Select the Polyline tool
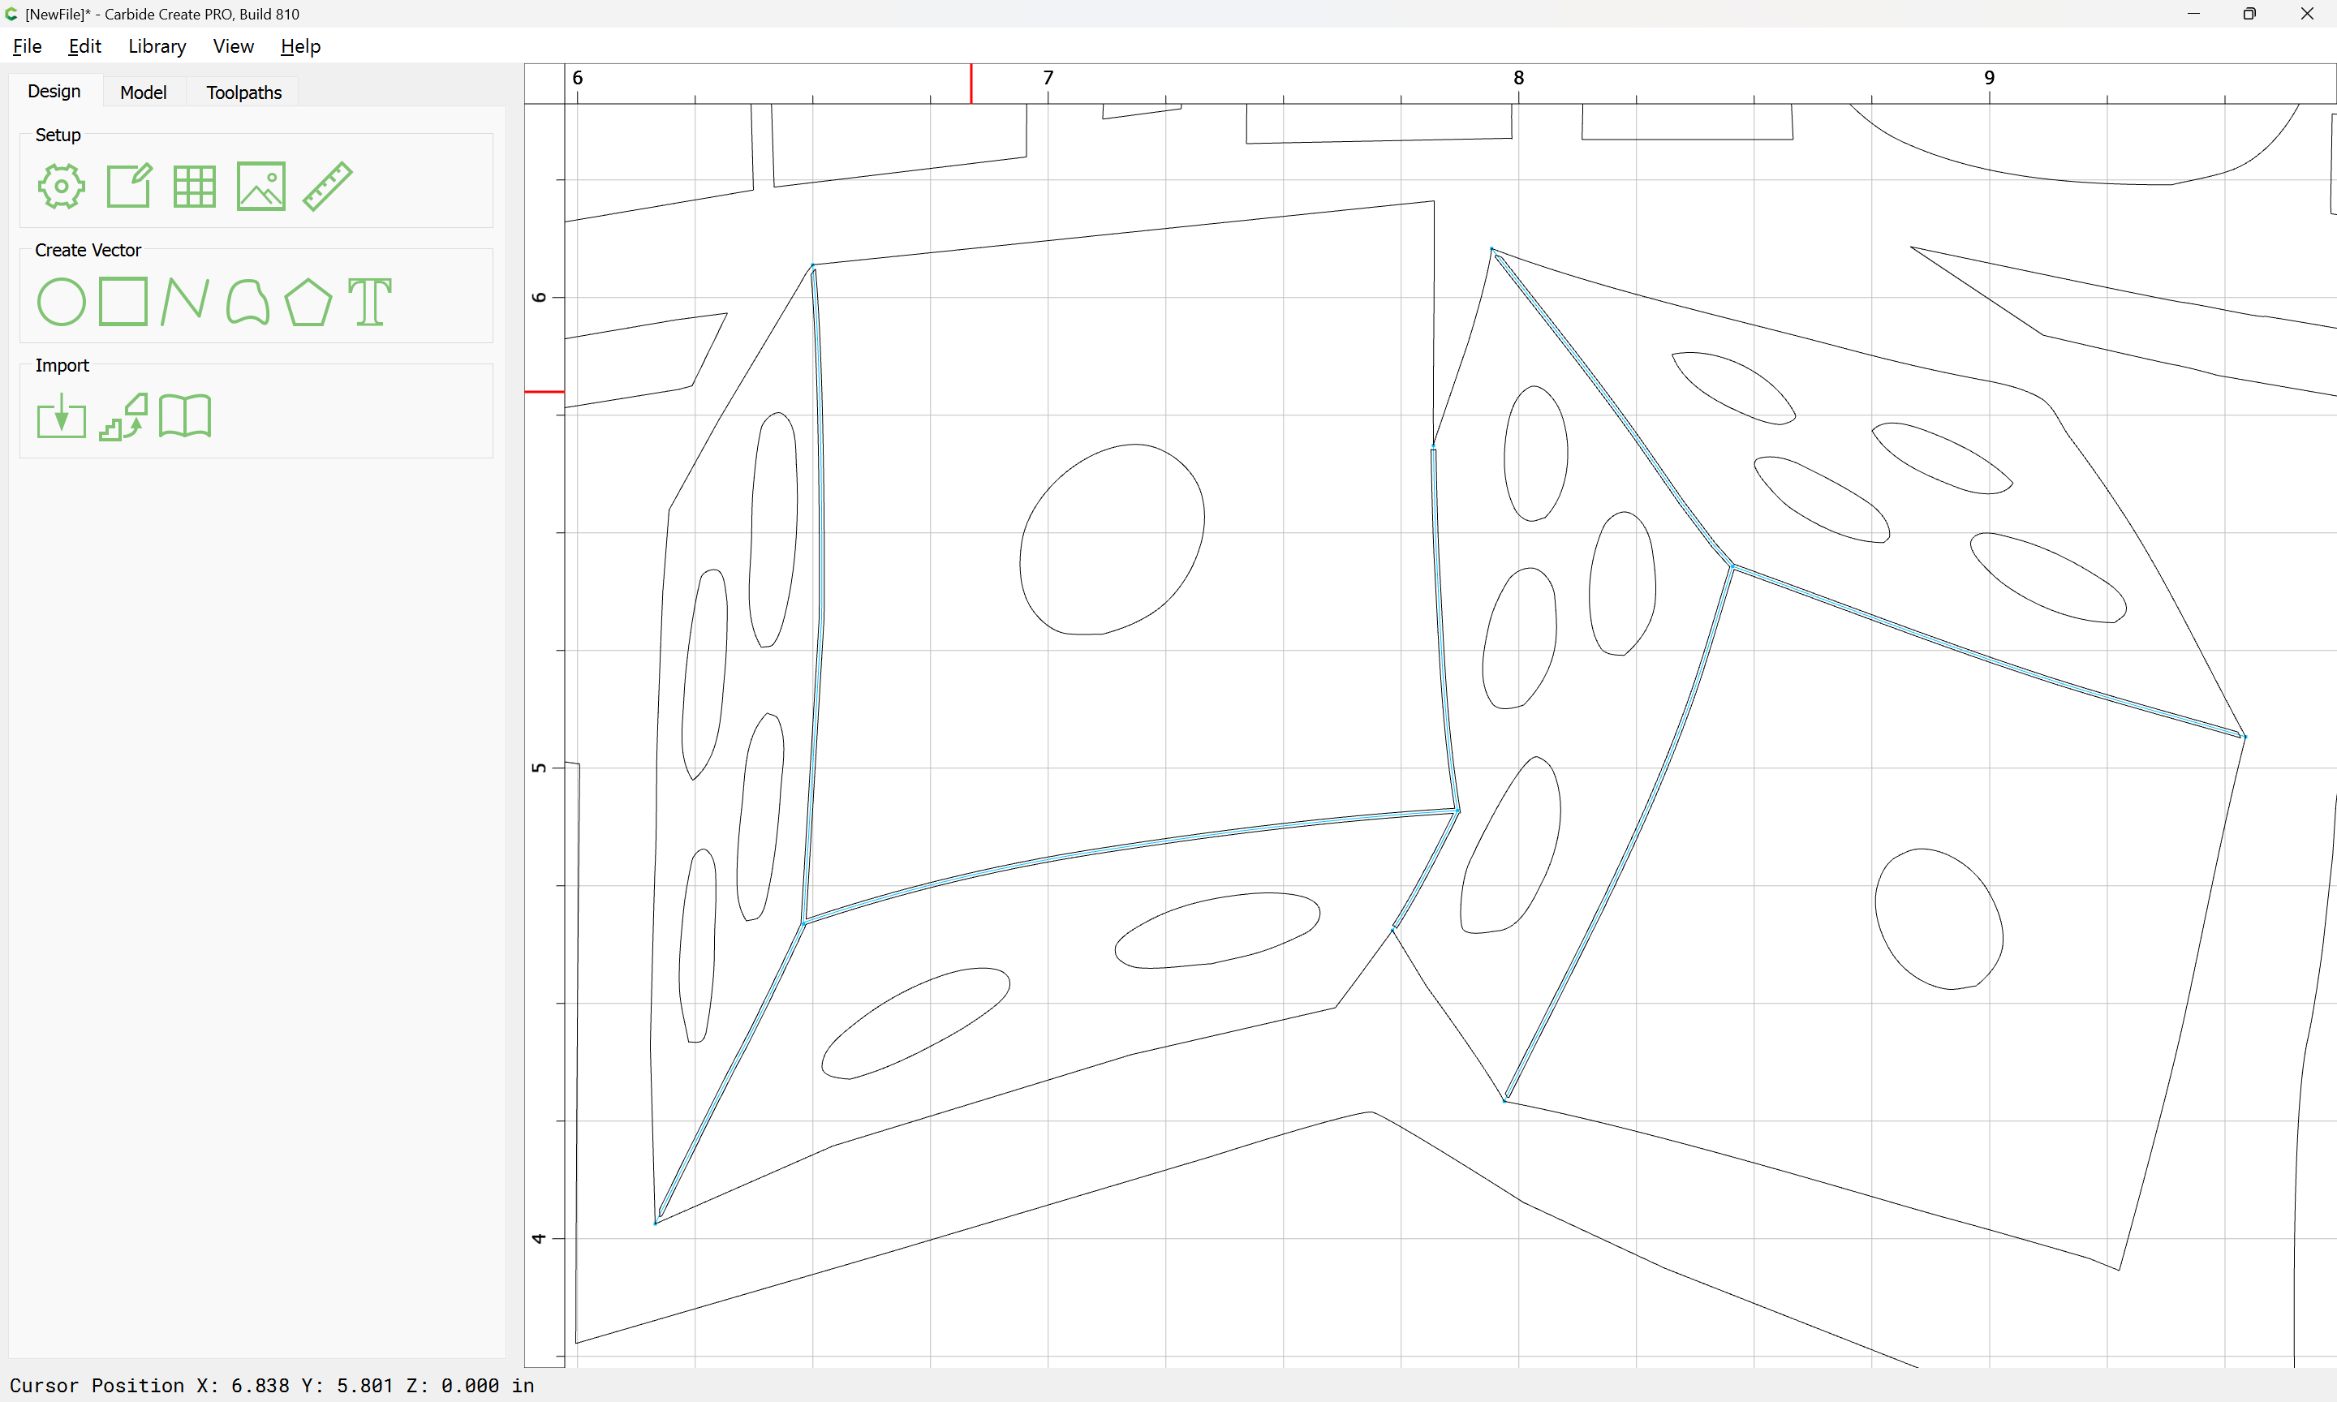The height and width of the screenshot is (1402, 2337). click(185, 301)
